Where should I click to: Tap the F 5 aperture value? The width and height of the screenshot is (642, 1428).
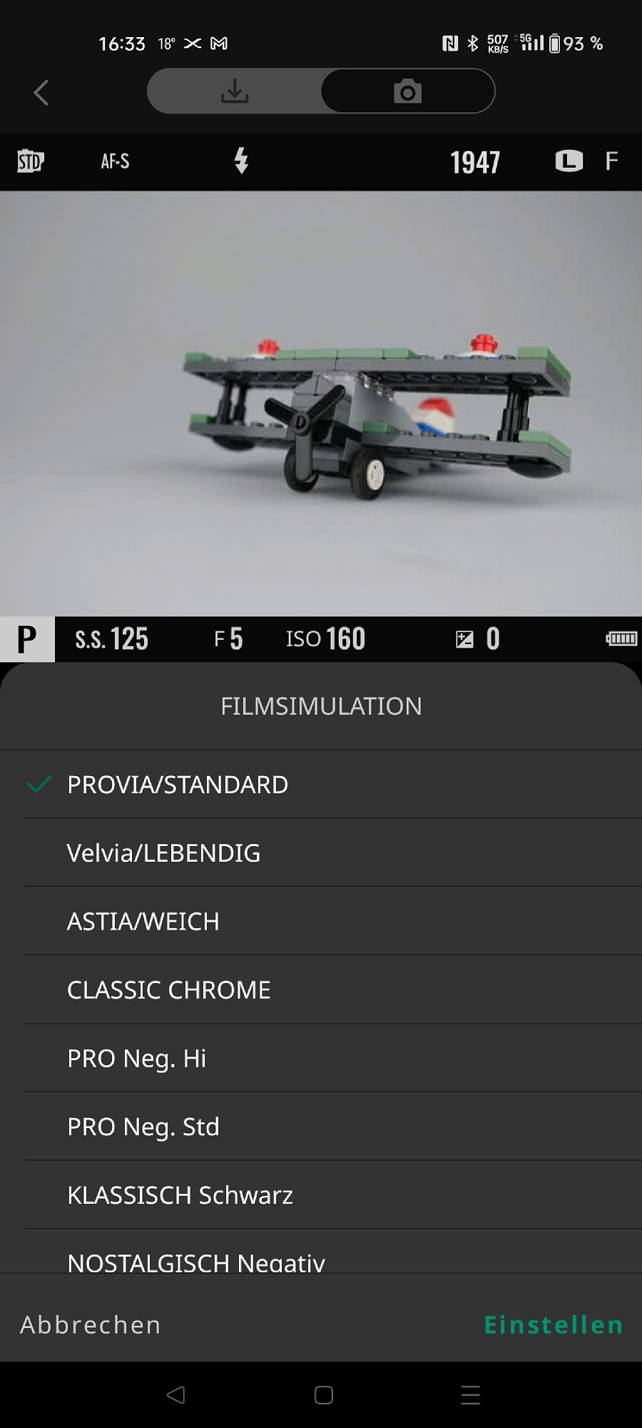tap(228, 638)
